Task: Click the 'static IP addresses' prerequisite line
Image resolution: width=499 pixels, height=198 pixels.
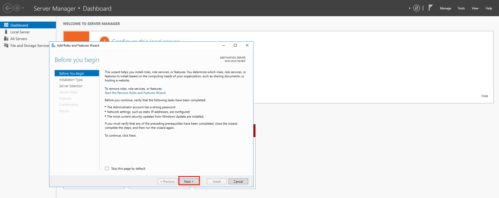Action: coord(148,112)
